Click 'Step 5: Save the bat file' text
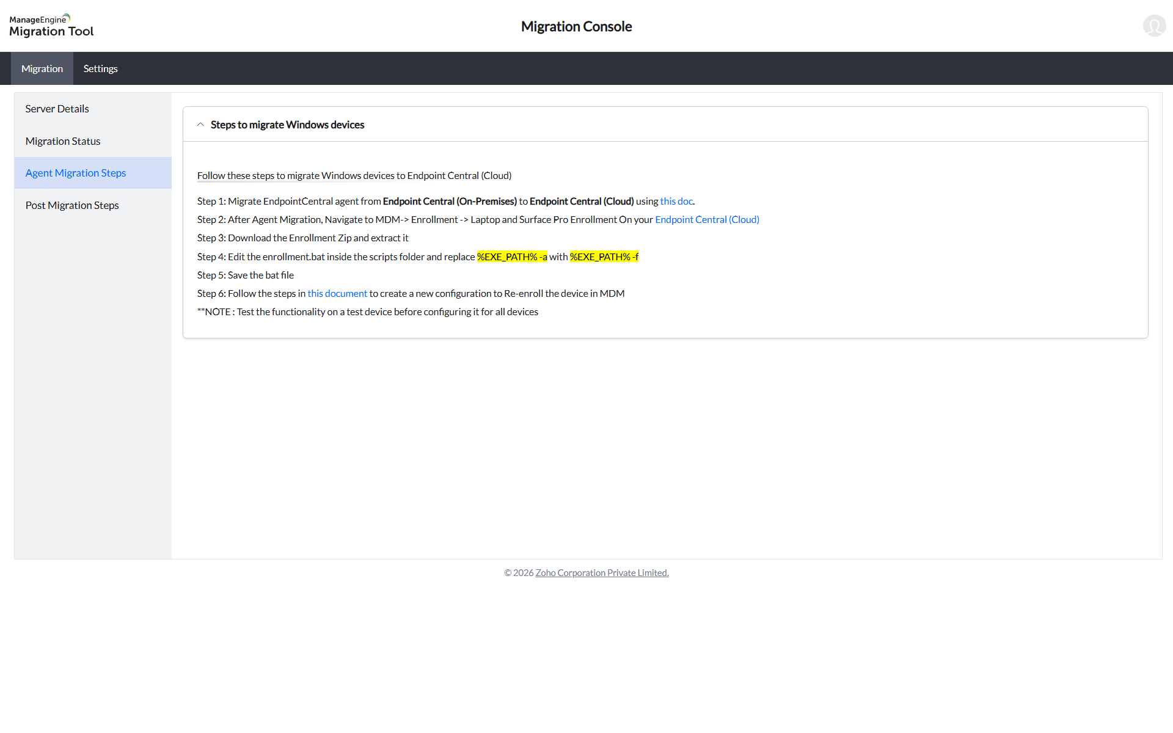Viewport: 1173px width, 733px height. pyautogui.click(x=246, y=275)
